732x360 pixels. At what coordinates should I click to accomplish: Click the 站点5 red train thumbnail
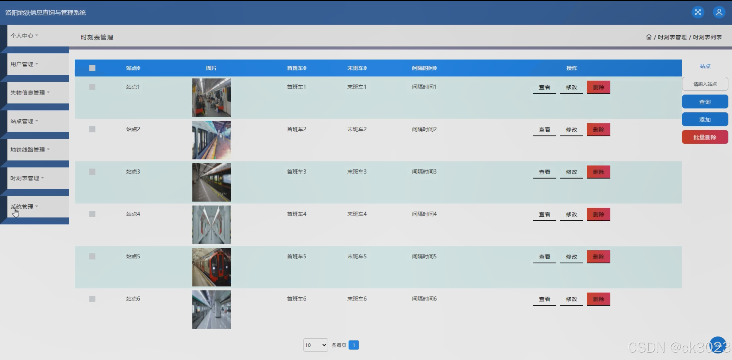tap(211, 267)
